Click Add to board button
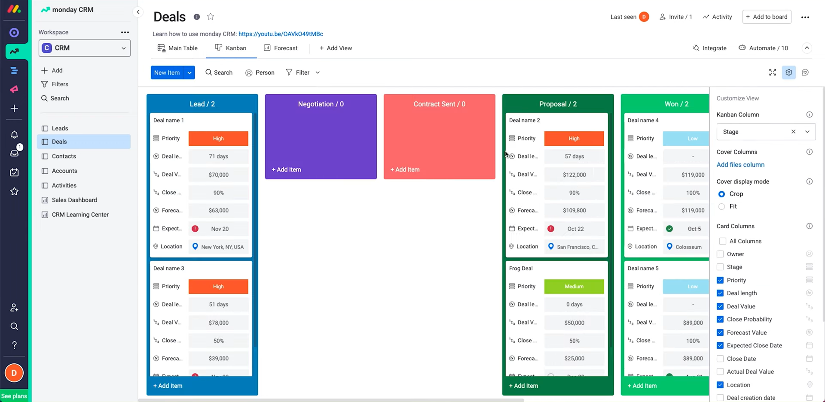 click(x=767, y=17)
